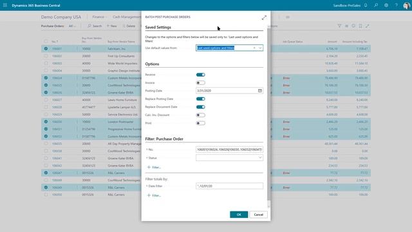
Task: Uncheck the row 106001 Fabrikam checkbox
Action: click(46, 49)
